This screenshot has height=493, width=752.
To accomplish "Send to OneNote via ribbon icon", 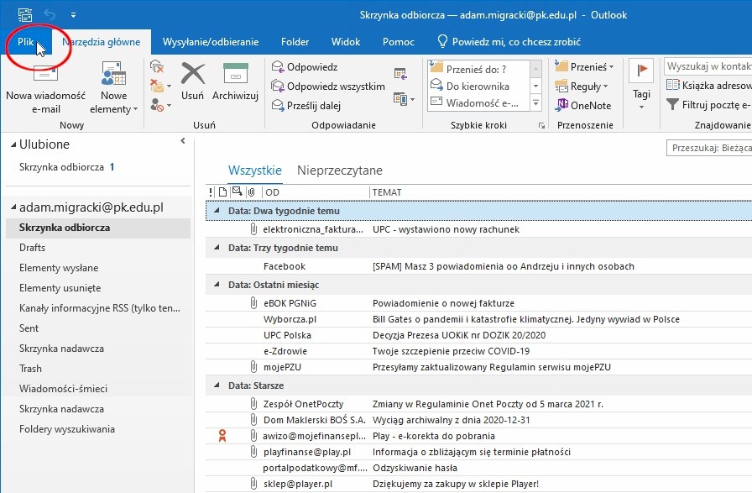I will point(562,106).
